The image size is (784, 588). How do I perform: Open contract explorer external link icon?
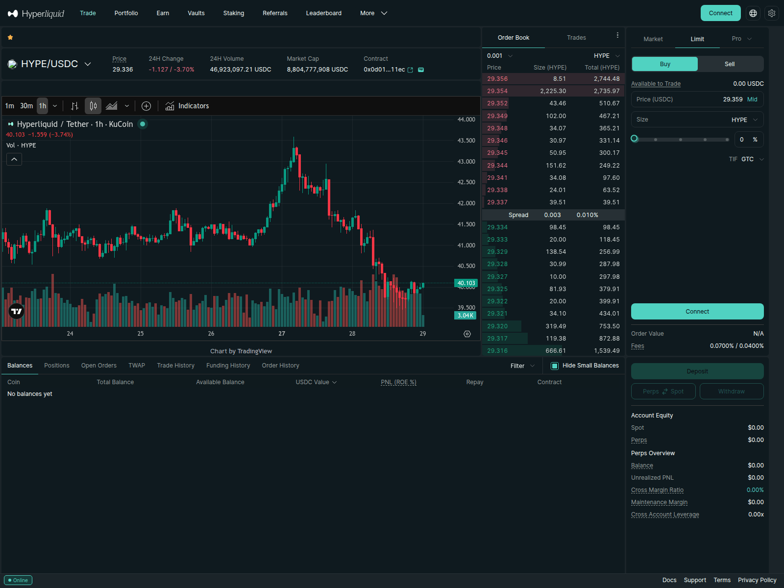tap(410, 70)
